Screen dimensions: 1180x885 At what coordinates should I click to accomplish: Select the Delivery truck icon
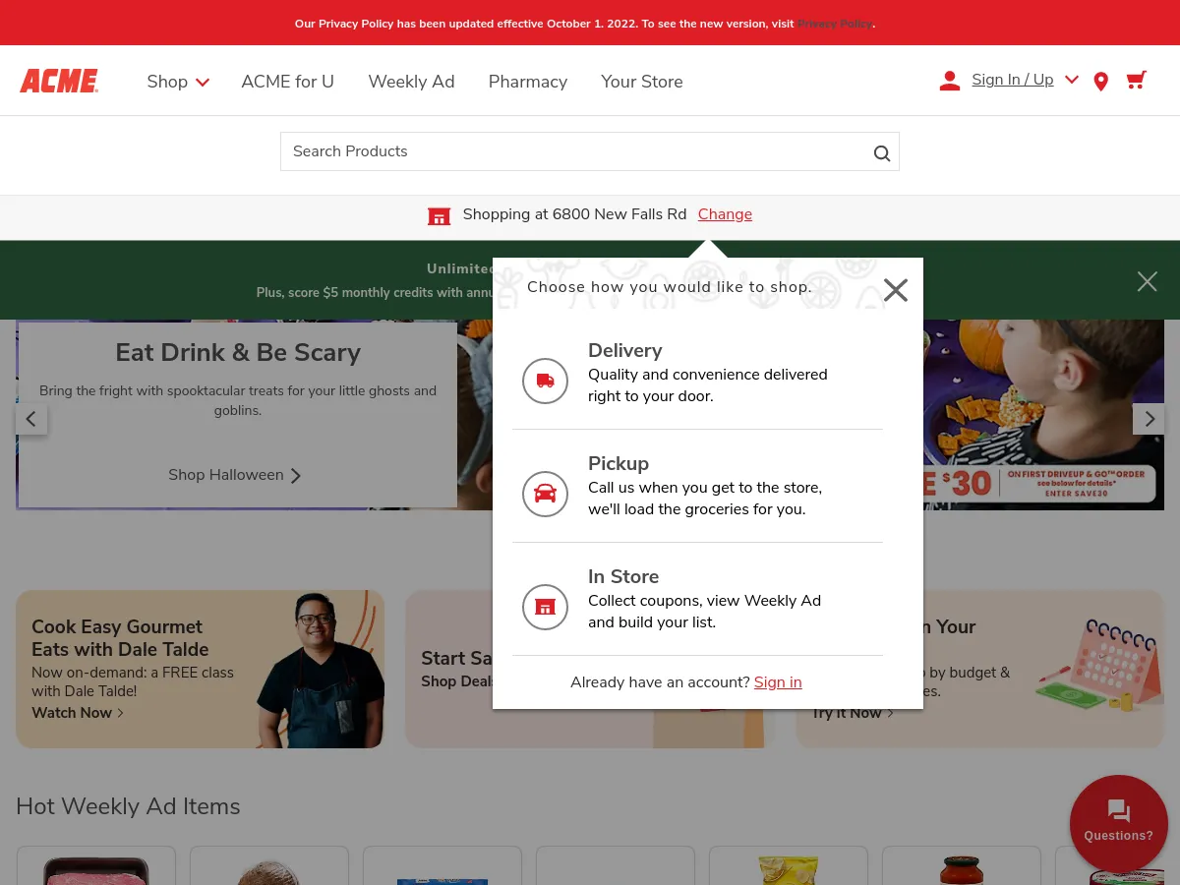coord(545,381)
